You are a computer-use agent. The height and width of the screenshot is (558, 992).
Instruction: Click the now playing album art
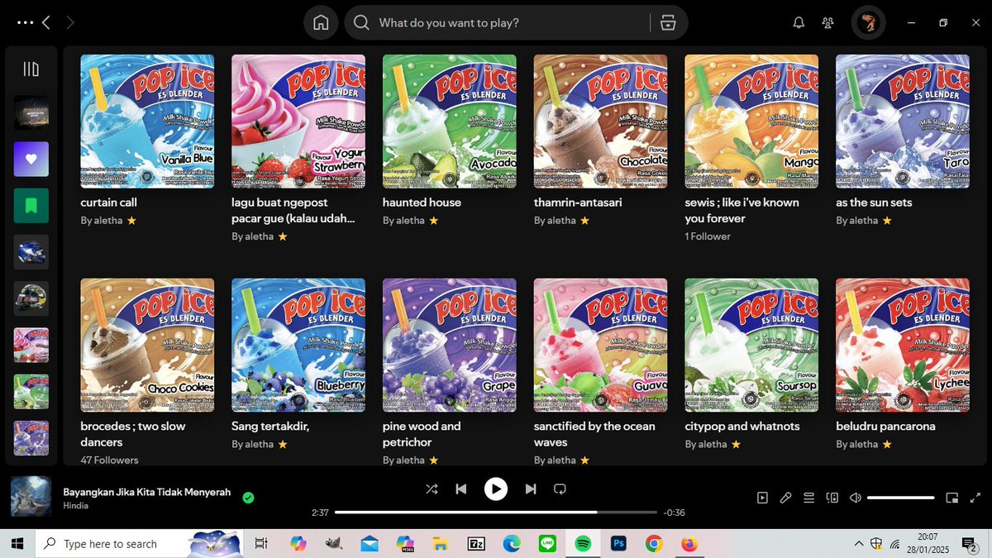(x=31, y=497)
